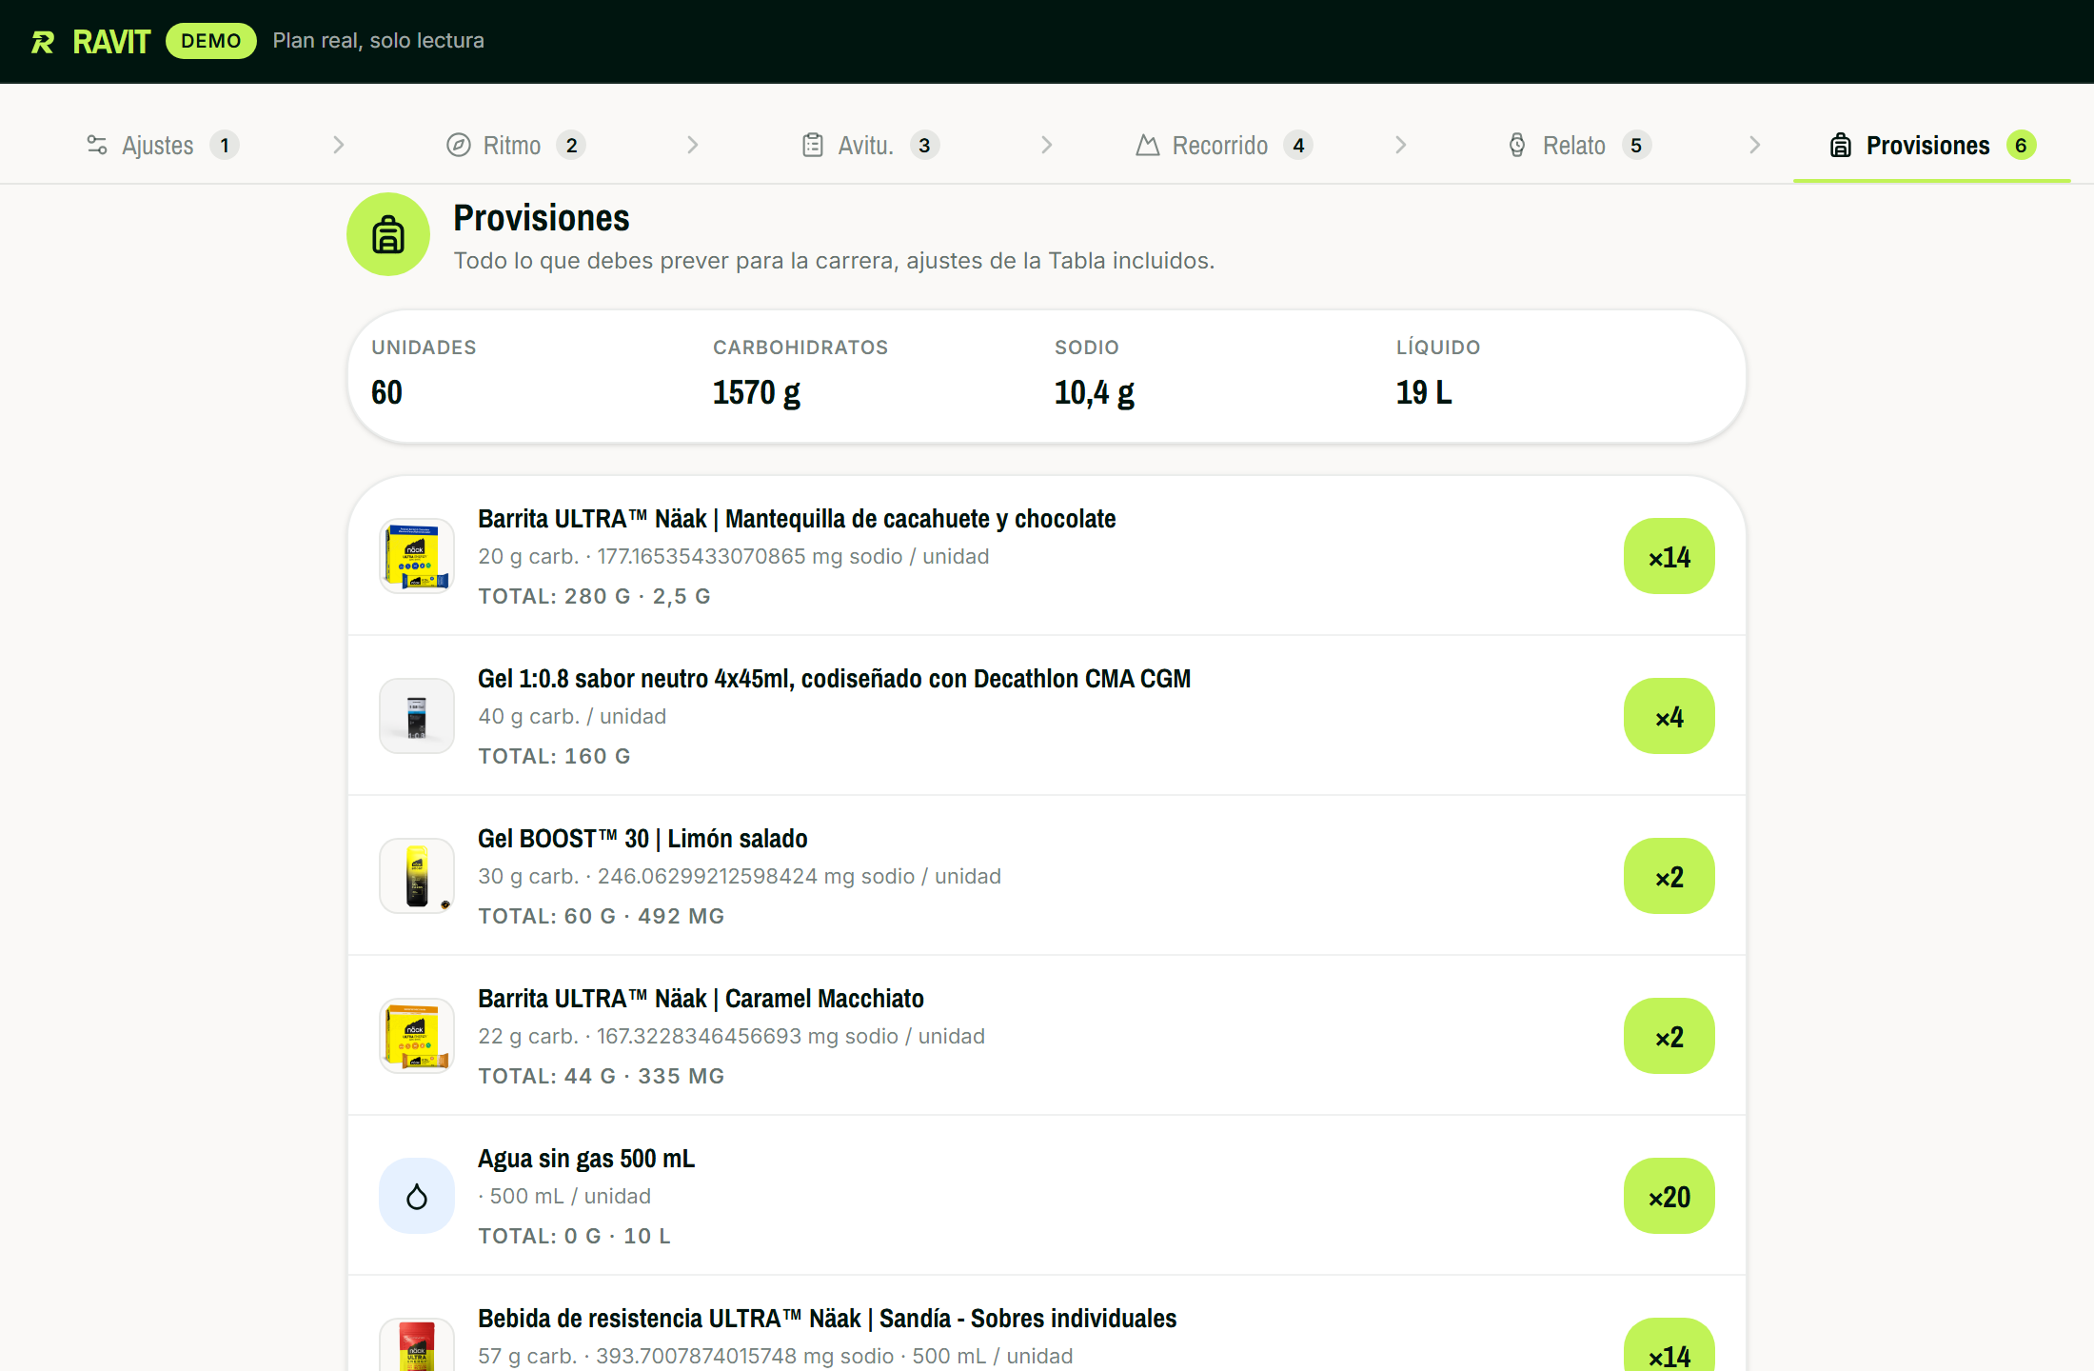Click the water drop icon for Agua sin gas
The width and height of the screenshot is (2094, 1371).
[417, 1196]
